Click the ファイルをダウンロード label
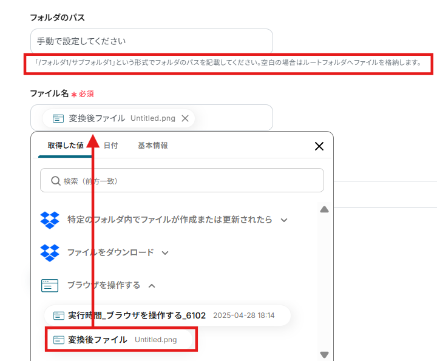The width and height of the screenshot is (437, 361). (110, 252)
